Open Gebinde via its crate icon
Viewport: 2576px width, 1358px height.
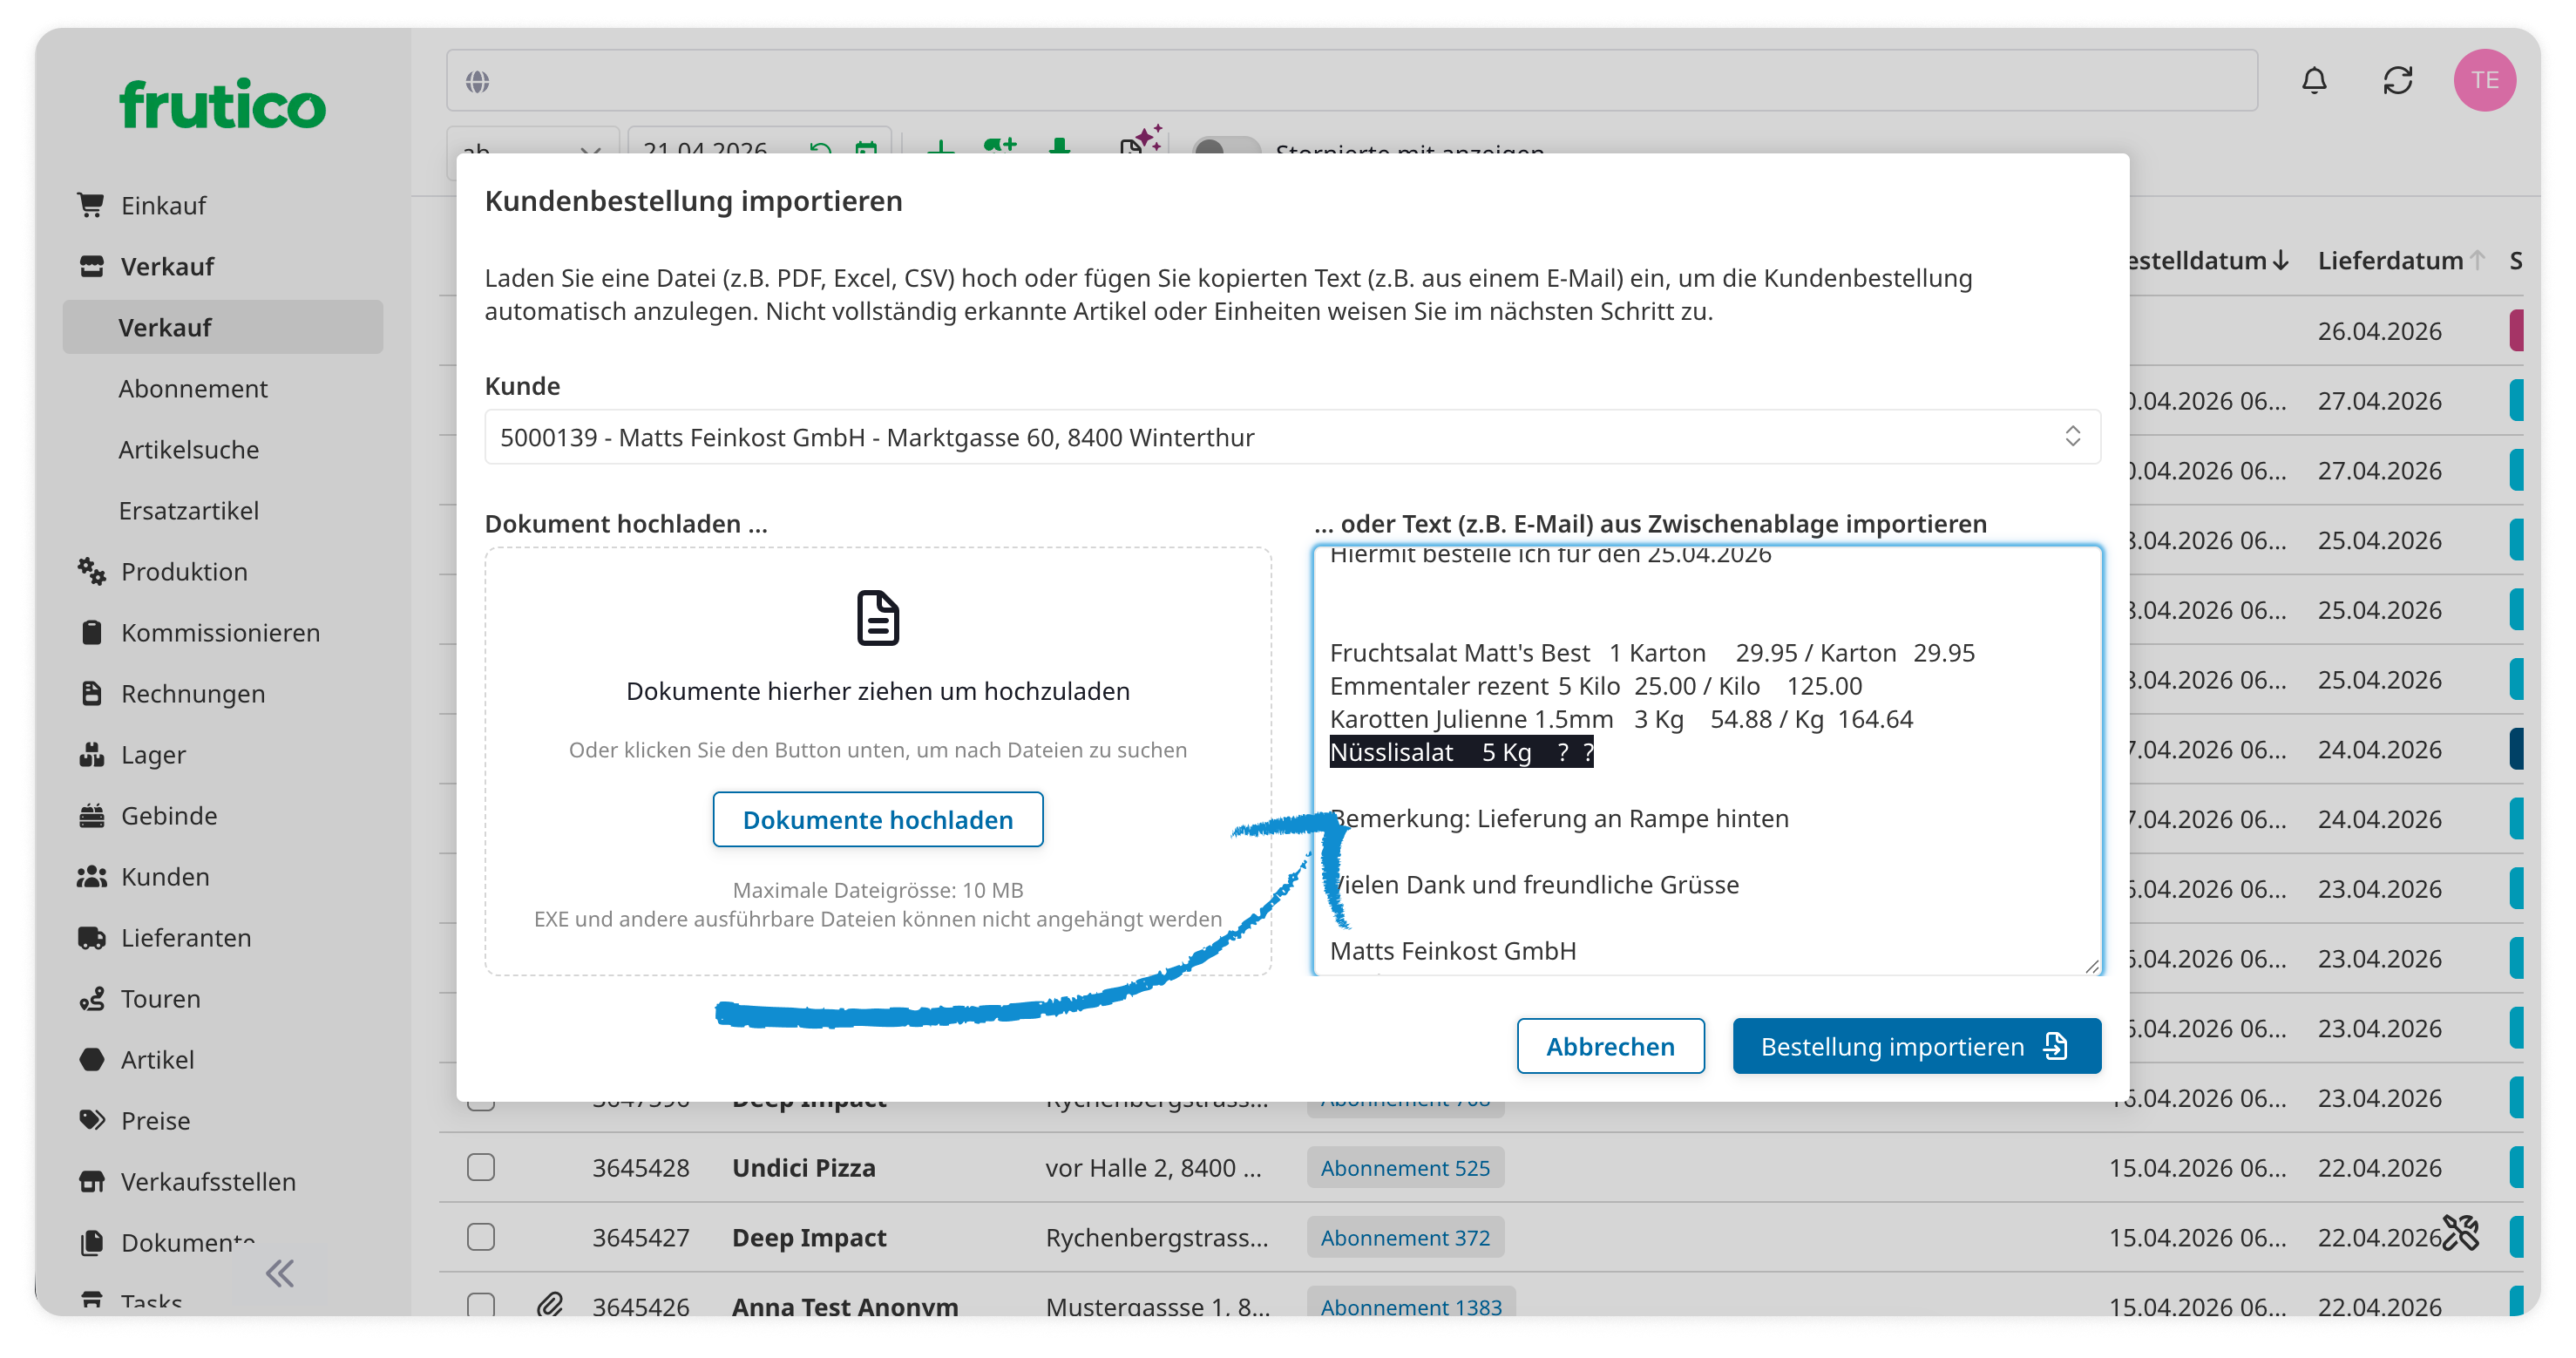tap(91, 815)
